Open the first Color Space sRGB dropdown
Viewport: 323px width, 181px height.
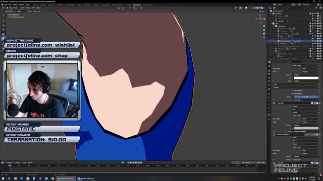pos(310,68)
